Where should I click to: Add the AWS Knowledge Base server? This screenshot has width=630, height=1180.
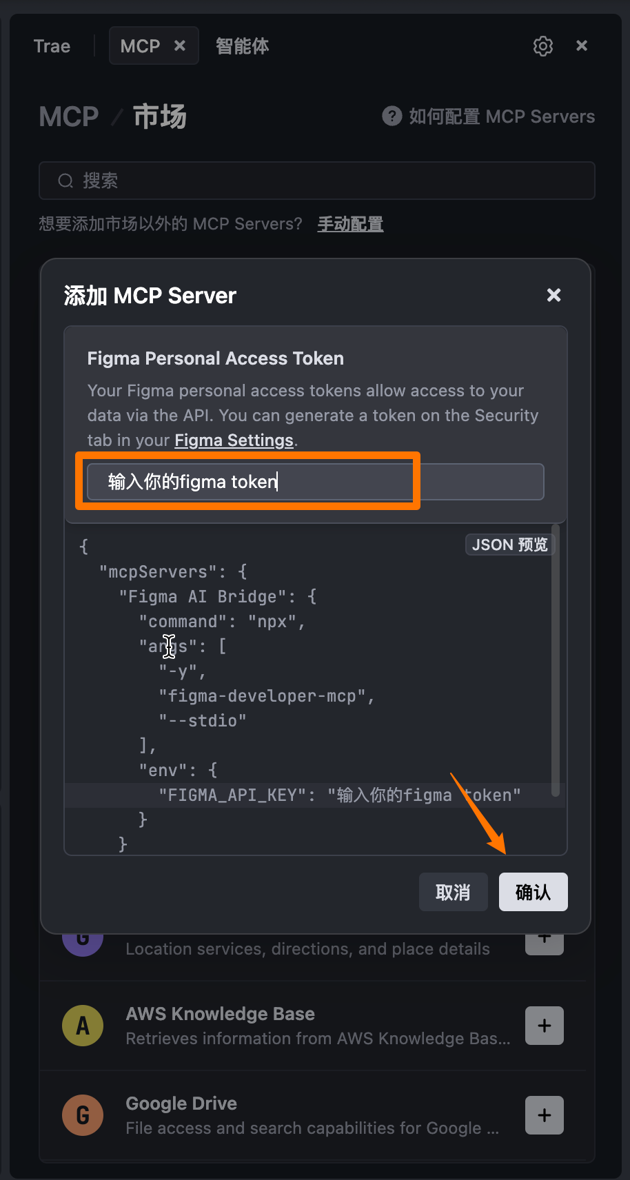point(545,1026)
